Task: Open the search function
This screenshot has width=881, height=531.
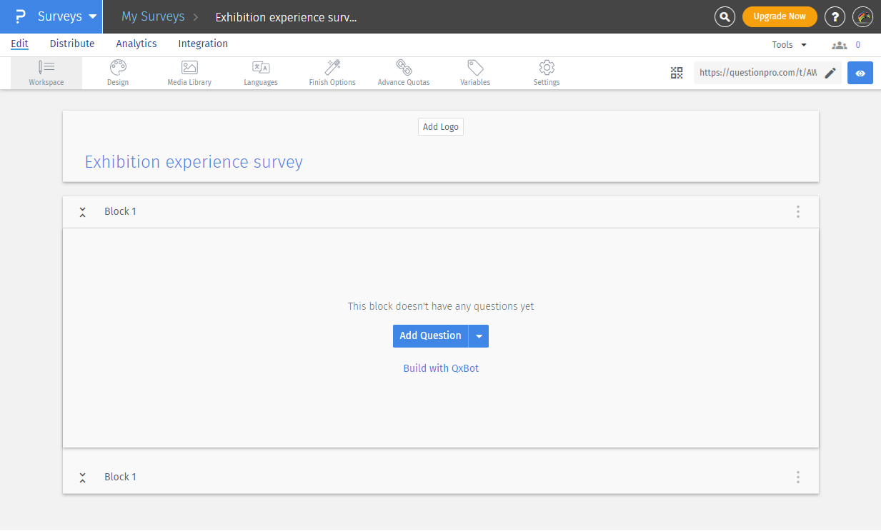Action: [x=725, y=16]
